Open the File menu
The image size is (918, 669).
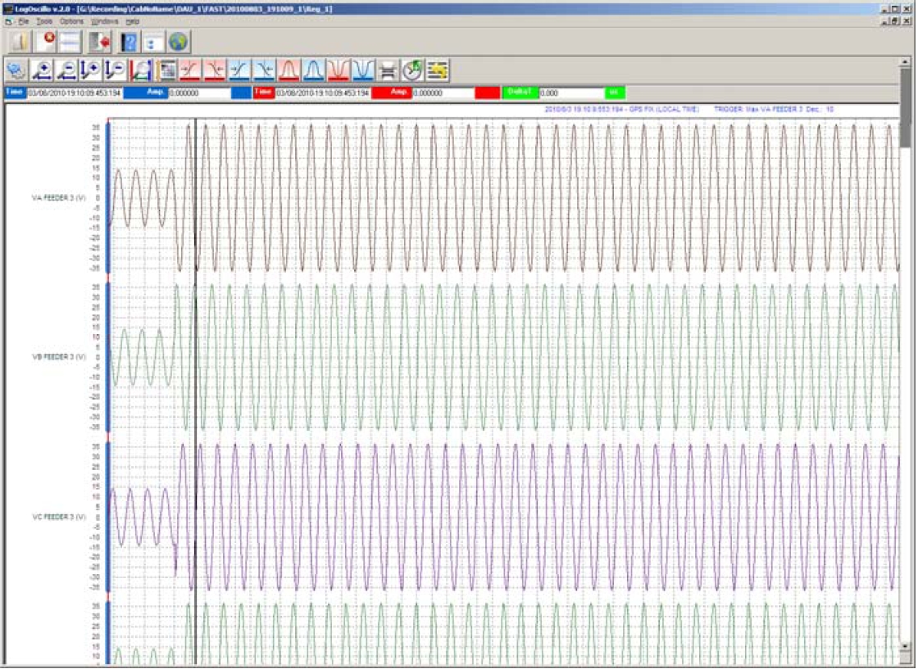(x=24, y=21)
